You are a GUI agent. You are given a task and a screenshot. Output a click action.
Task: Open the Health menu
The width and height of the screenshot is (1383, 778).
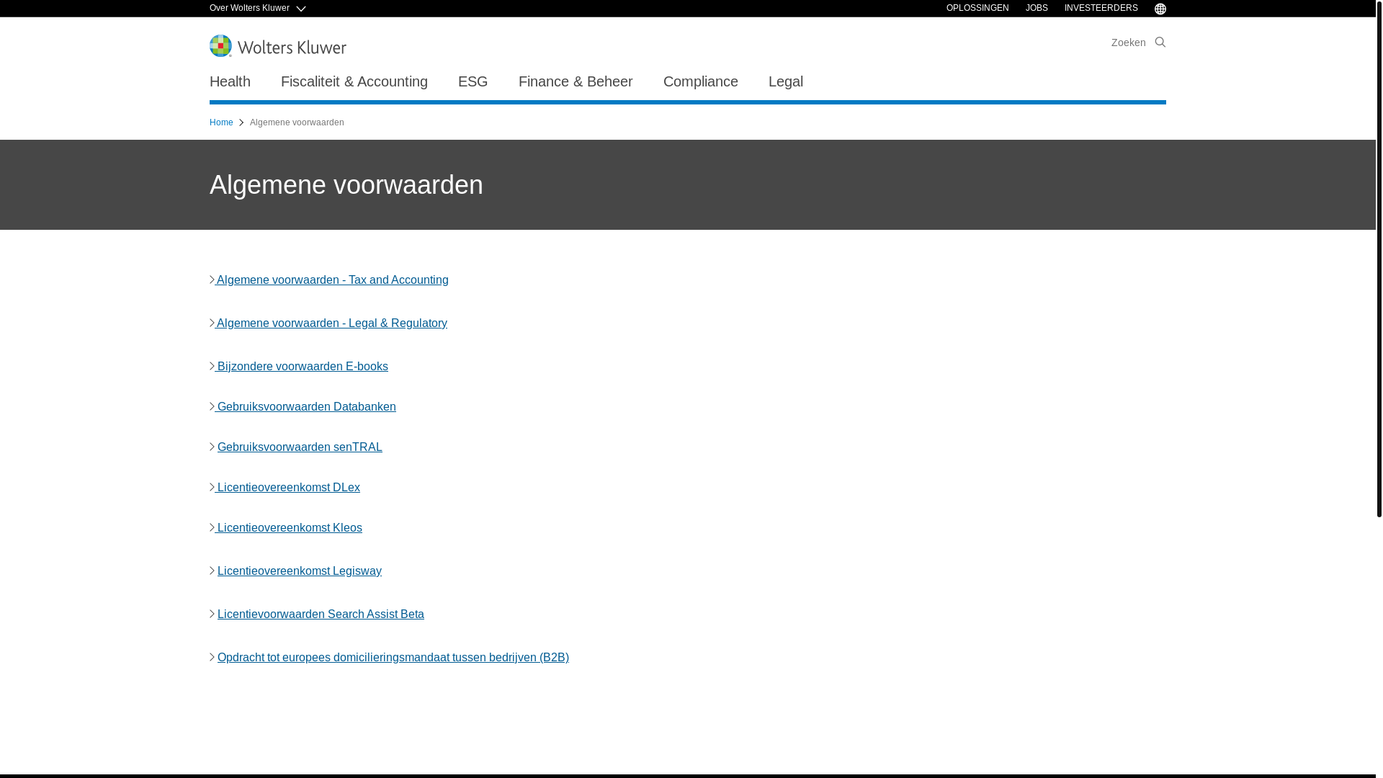point(230,81)
